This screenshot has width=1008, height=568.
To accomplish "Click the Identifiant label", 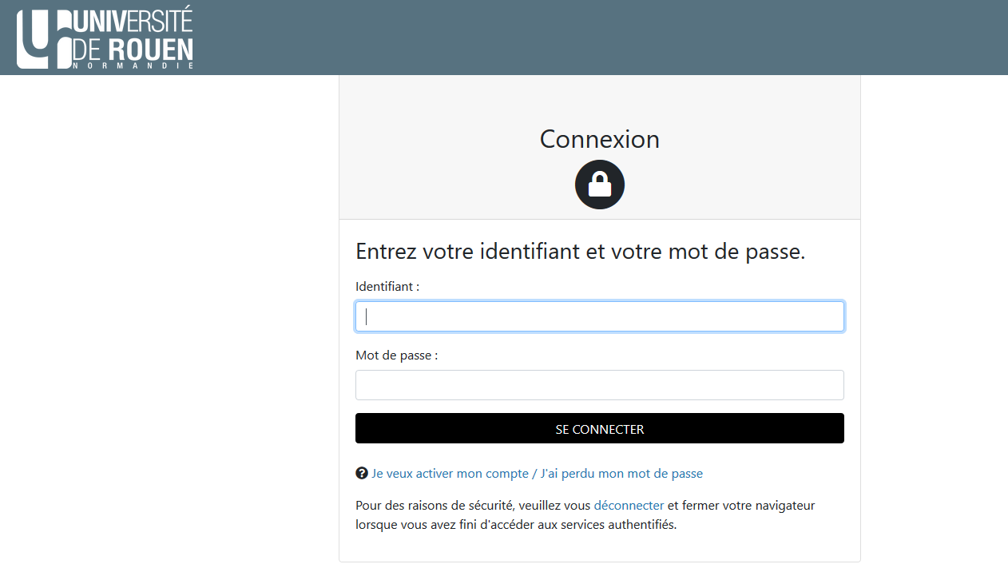I will 387,286.
